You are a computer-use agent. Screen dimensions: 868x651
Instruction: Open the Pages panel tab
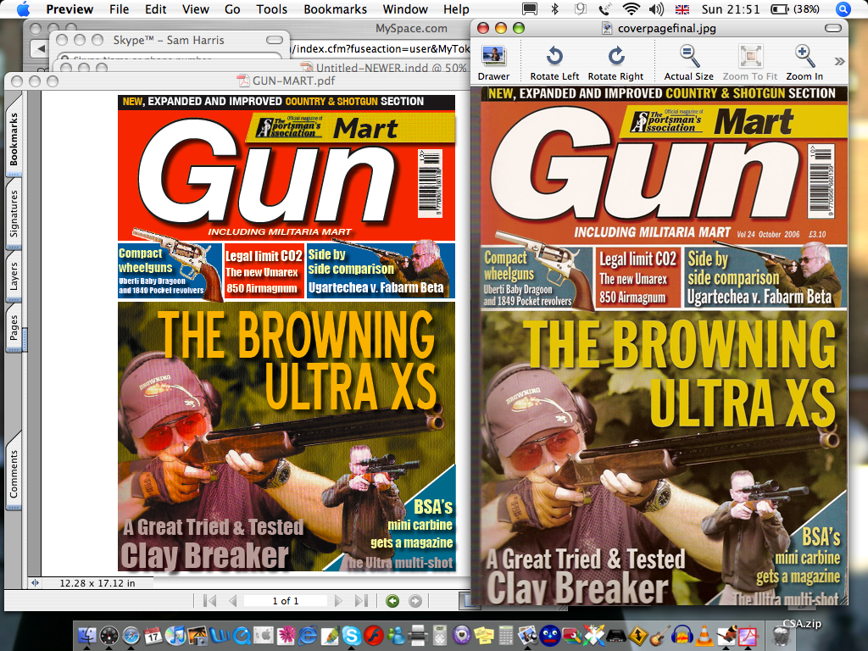click(14, 328)
